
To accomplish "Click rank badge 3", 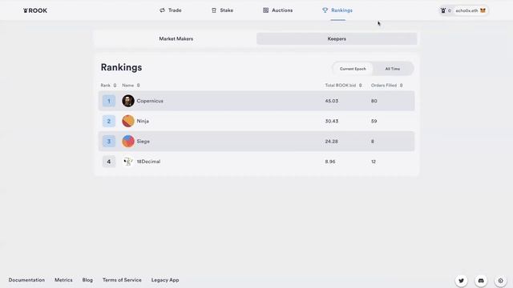I will pyautogui.click(x=109, y=142).
